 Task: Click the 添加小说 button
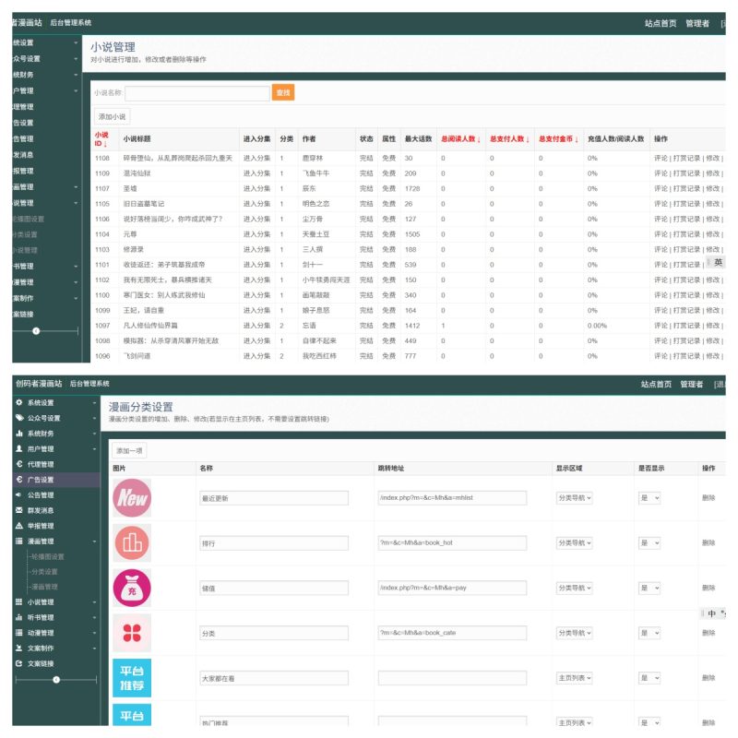pos(113,117)
